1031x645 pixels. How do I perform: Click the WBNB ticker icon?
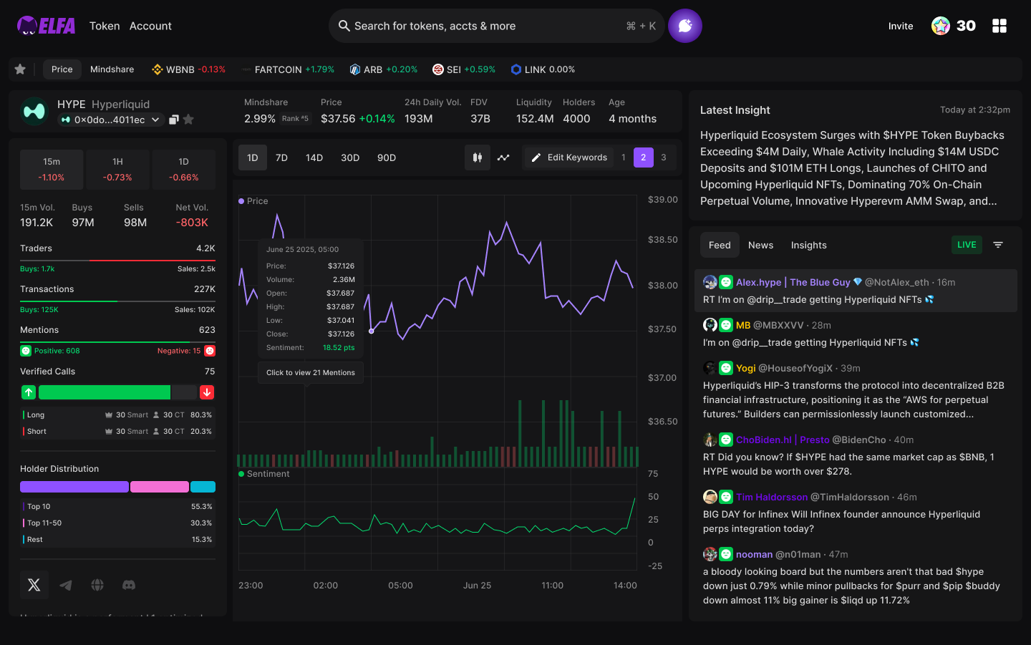click(158, 69)
